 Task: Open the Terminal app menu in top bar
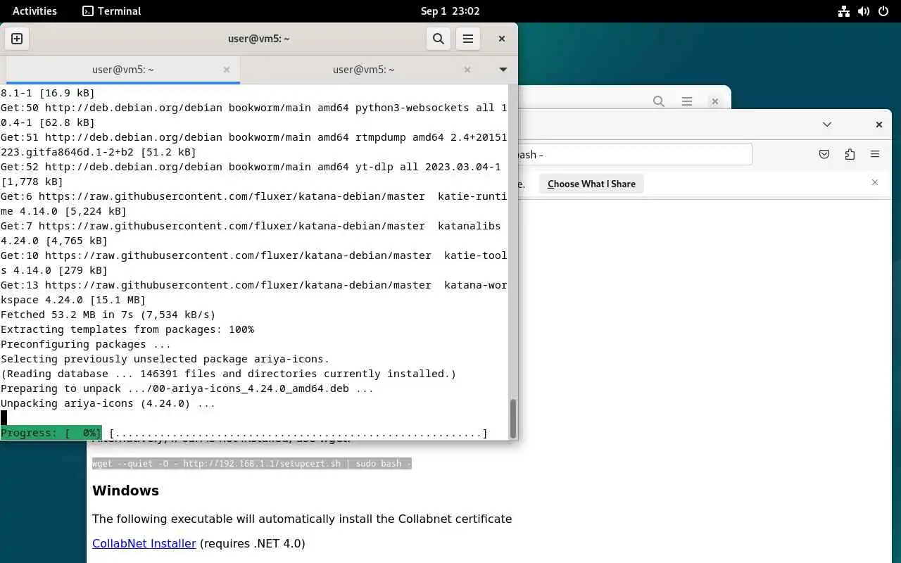[111, 11]
